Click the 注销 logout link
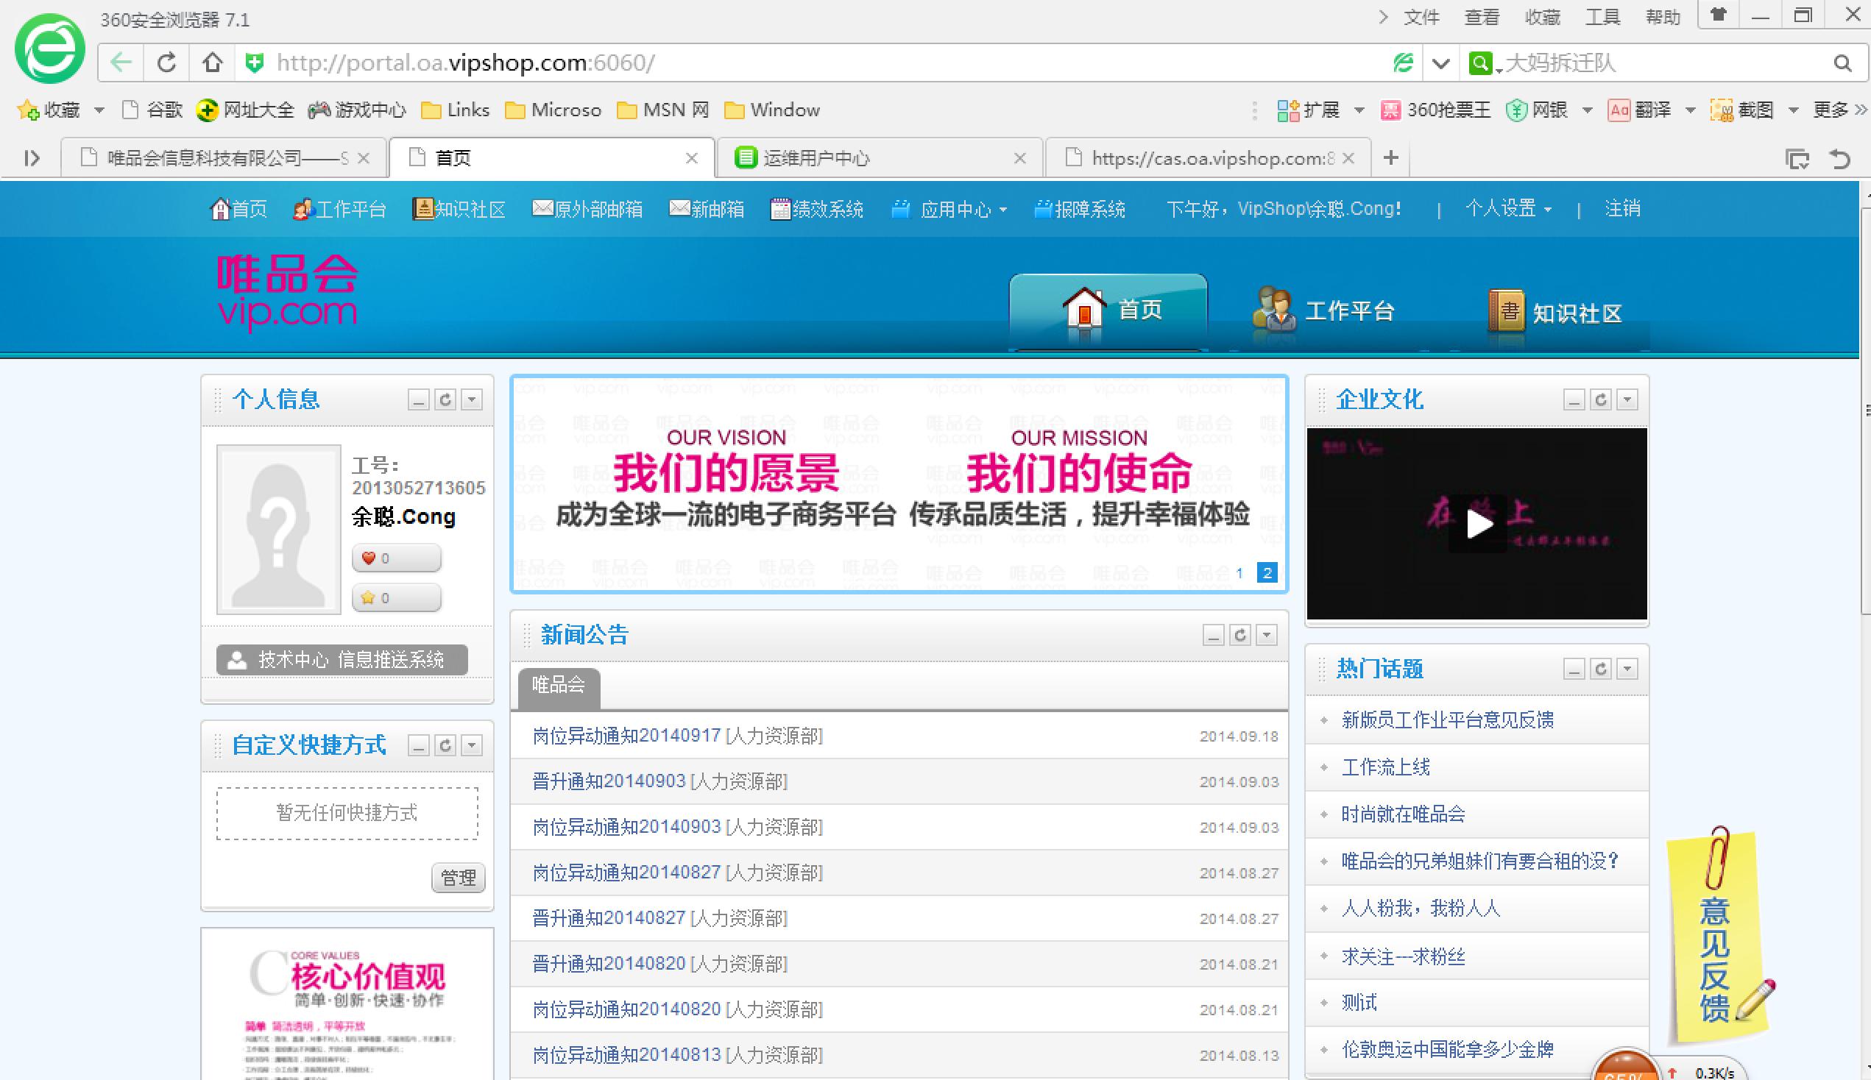The height and width of the screenshot is (1080, 1871). point(1622,208)
